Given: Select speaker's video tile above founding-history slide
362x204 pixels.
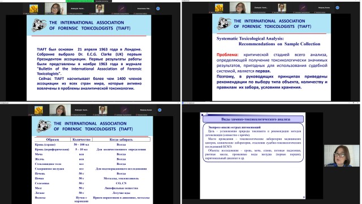Looking at the screenshot, I should click(55, 8).
